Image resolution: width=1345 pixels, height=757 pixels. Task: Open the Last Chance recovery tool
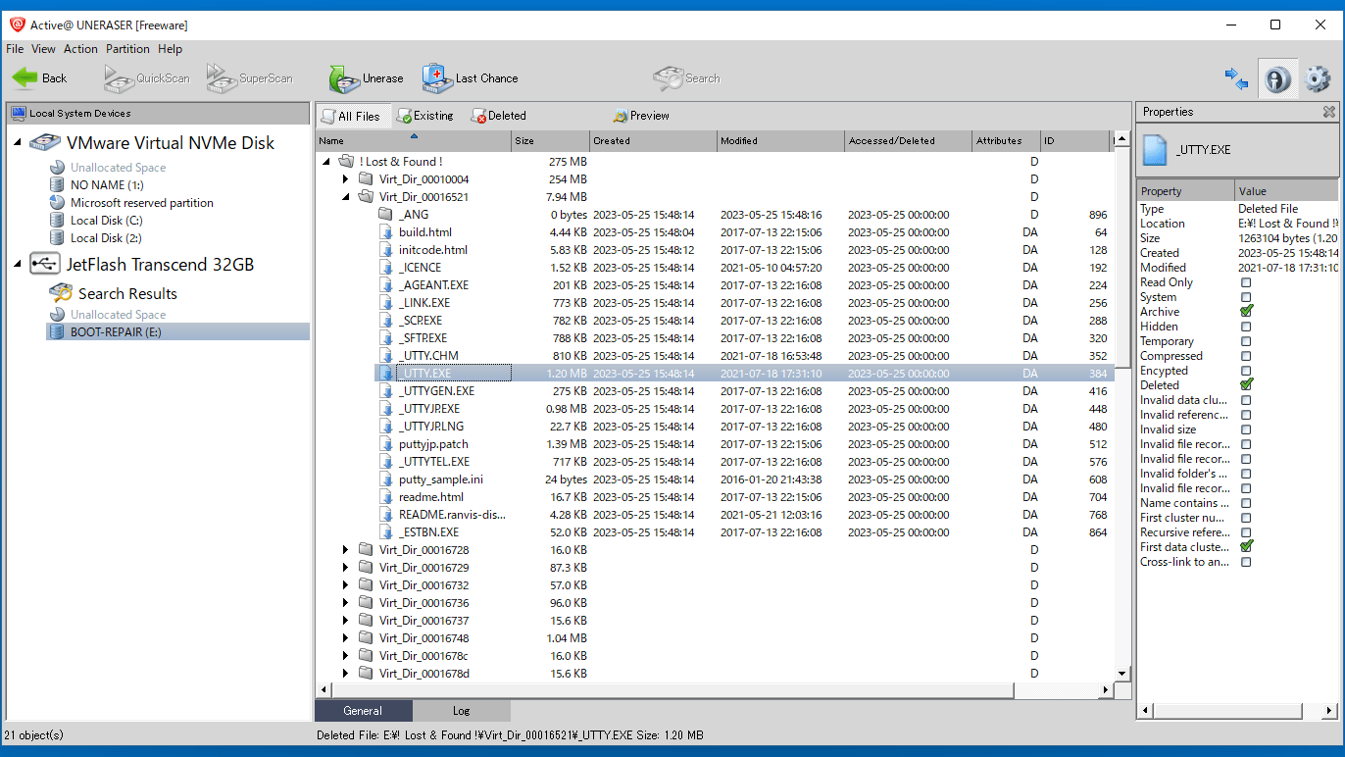click(x=471, y=78)
